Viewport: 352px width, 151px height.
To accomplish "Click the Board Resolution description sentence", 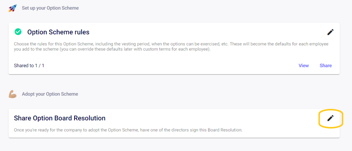I will [x=128, y=130].
